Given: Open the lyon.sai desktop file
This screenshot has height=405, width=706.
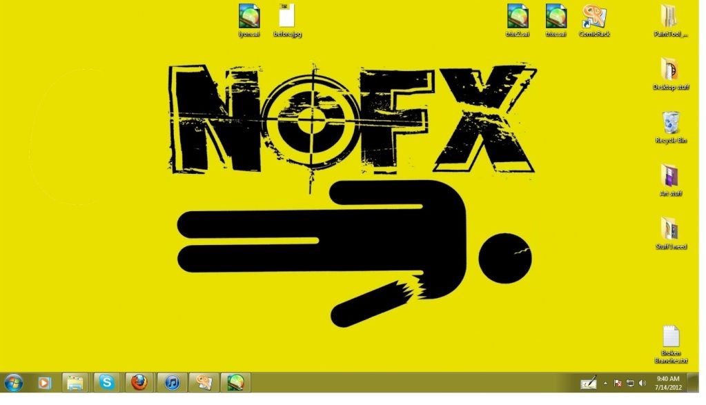Looking at the screenshot, I should pos(249,20).
